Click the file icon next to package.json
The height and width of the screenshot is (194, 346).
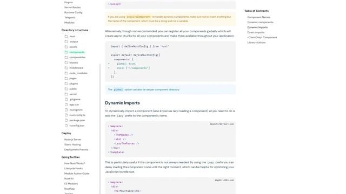tap(66, 120)
